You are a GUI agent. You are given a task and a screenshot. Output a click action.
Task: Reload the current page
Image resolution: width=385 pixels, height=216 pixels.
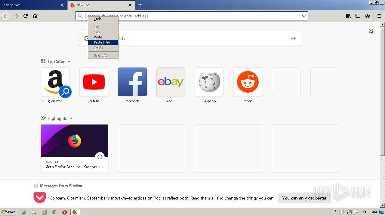coord(26,16)
